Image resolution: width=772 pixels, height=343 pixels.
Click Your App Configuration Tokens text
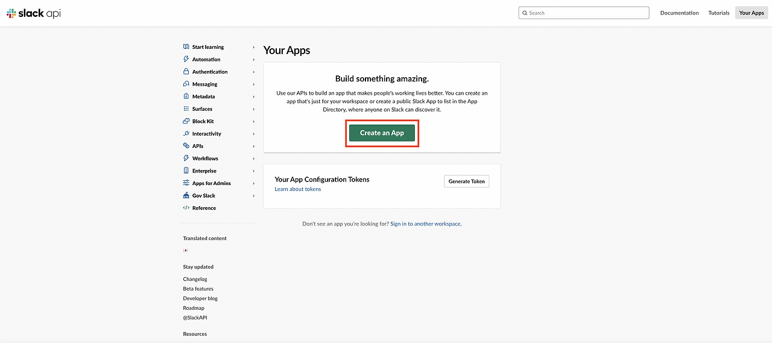point(322,180)
